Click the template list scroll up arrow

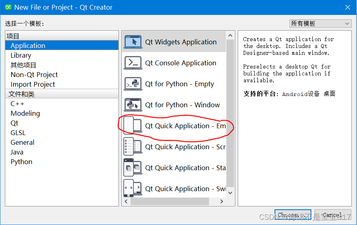point(230,35)
